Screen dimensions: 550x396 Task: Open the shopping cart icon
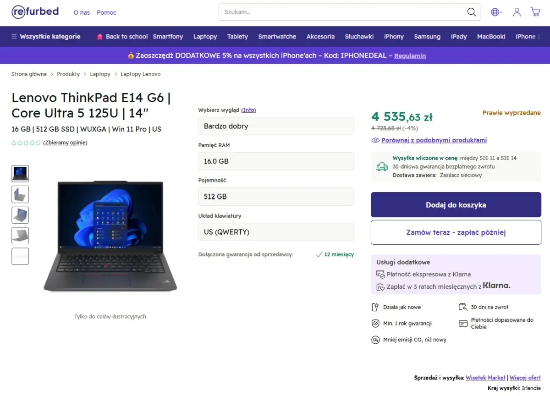[535, 12]
